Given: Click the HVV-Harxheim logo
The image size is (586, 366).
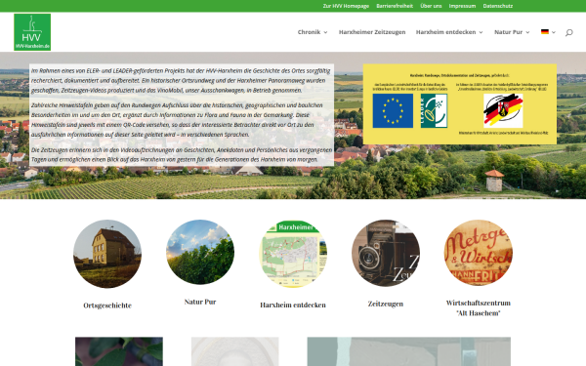Looking at the screenshot, I should click(x=32, y=32).
